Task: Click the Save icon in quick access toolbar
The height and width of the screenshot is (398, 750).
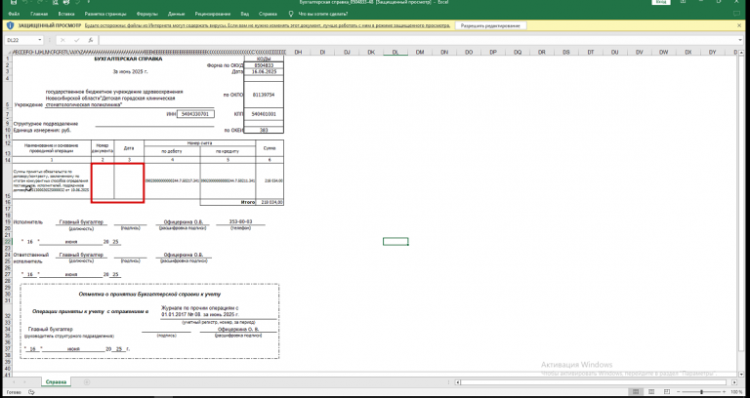Action: pos(12,3)
